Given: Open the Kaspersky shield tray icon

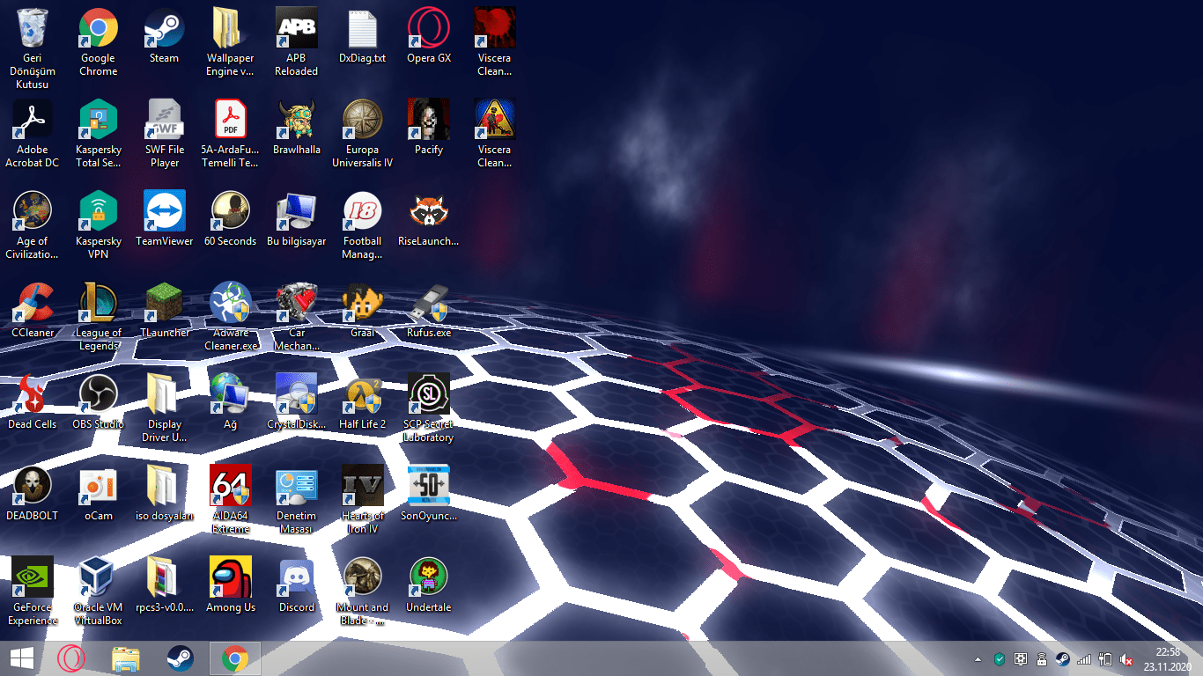Looking at the screenshot, I should tap(999, 659).
